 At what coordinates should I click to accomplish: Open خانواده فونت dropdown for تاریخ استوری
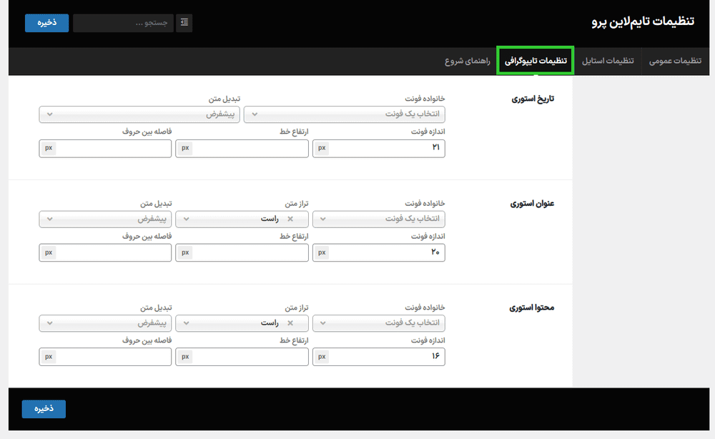click(x=345, y=114)
